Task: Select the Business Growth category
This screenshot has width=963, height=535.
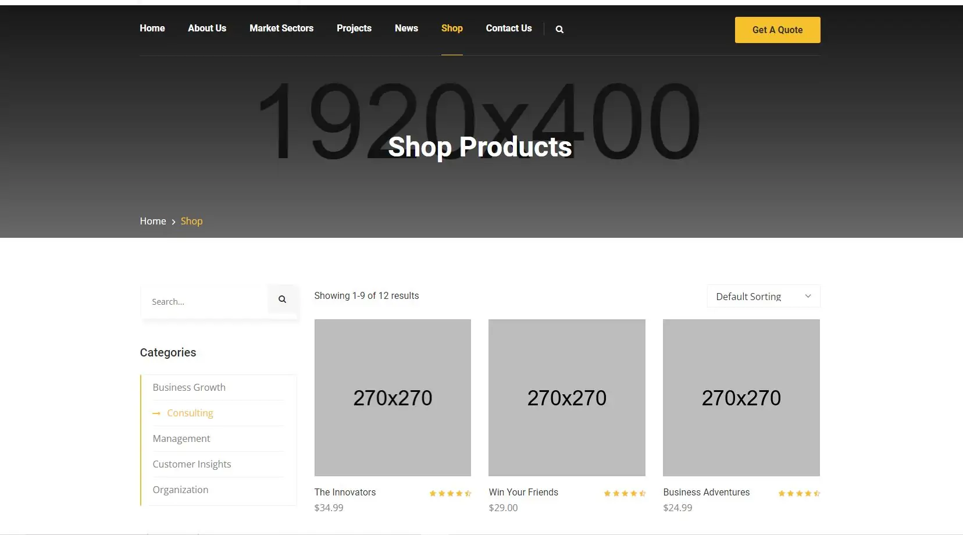Action: [189, 388]
